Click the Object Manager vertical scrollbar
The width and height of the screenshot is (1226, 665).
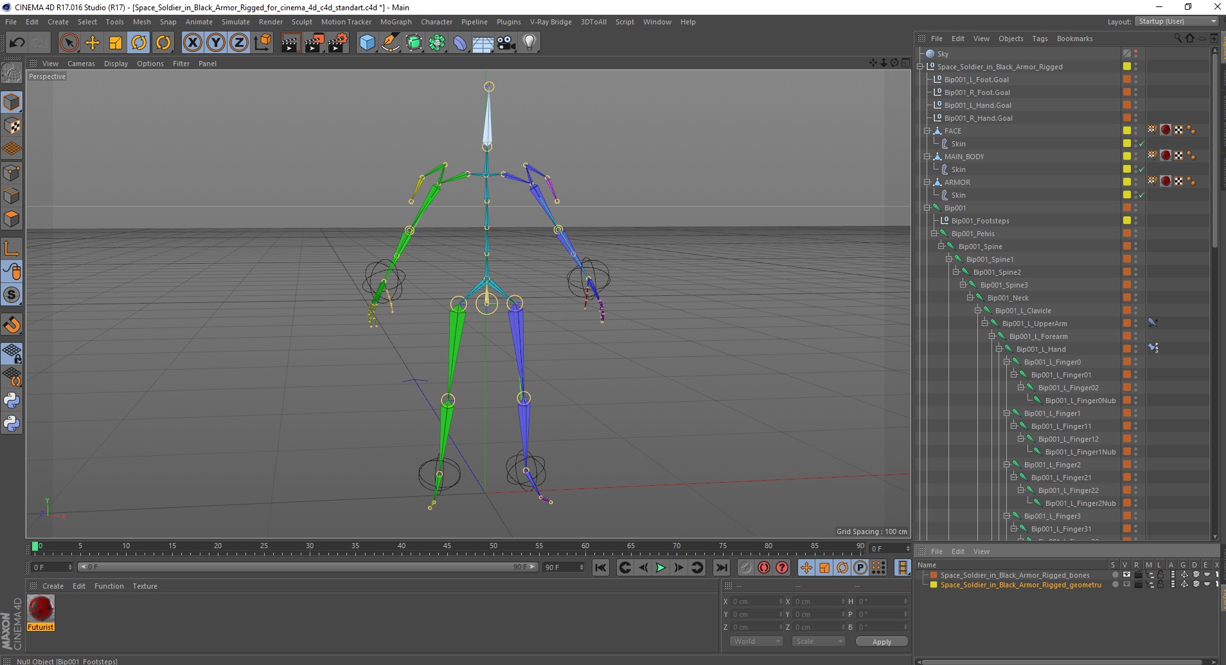pyautogui.click(x=1214, y=151)
